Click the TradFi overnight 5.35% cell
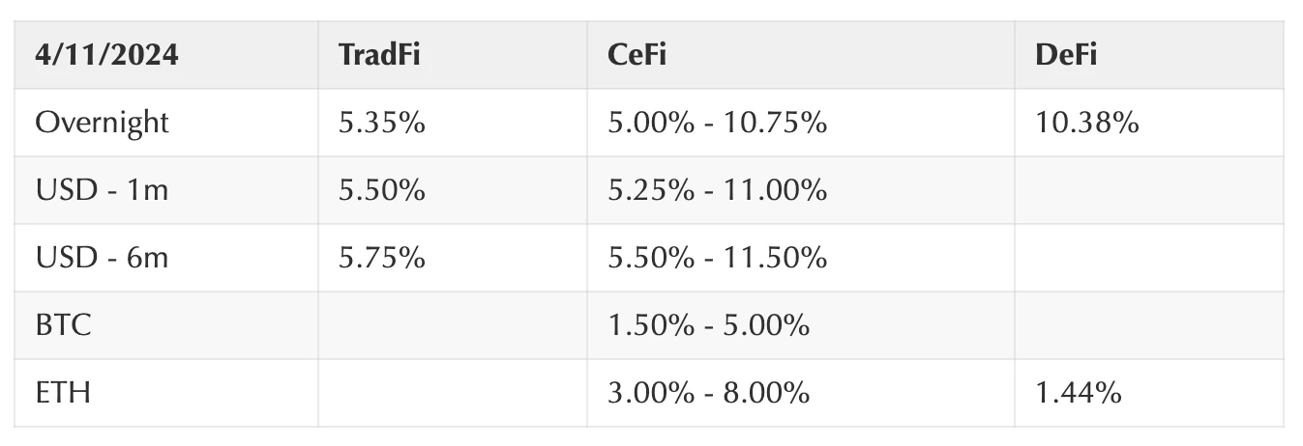The width and height of the screenshot is (1303, 446). click(x=381, y=123)
